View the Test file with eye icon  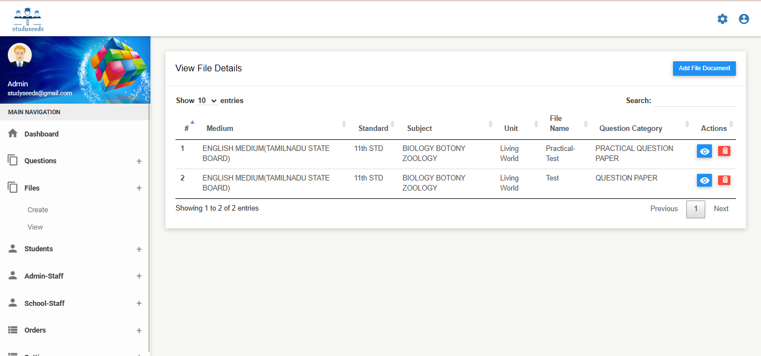click(x=704, y=180)
